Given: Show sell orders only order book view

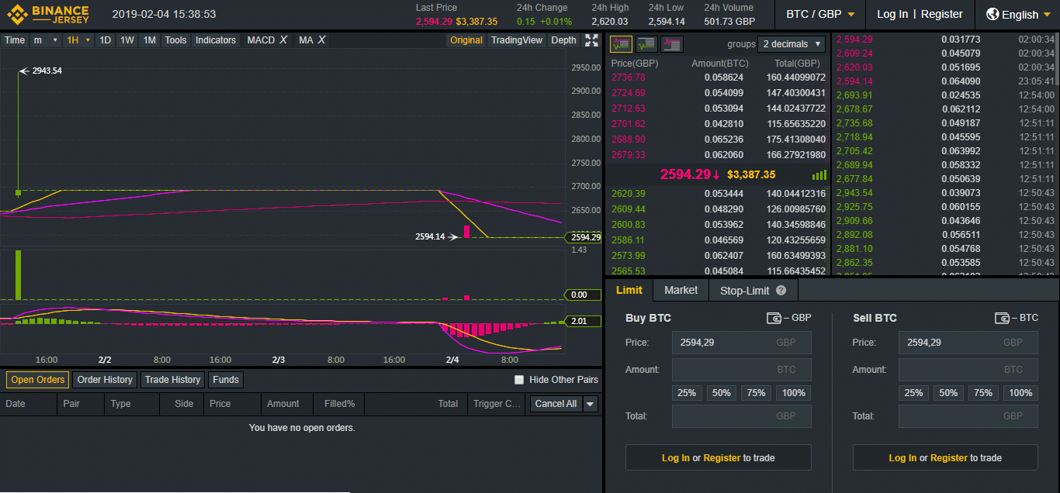Looking at the screenshot, I should pos(672,44).
